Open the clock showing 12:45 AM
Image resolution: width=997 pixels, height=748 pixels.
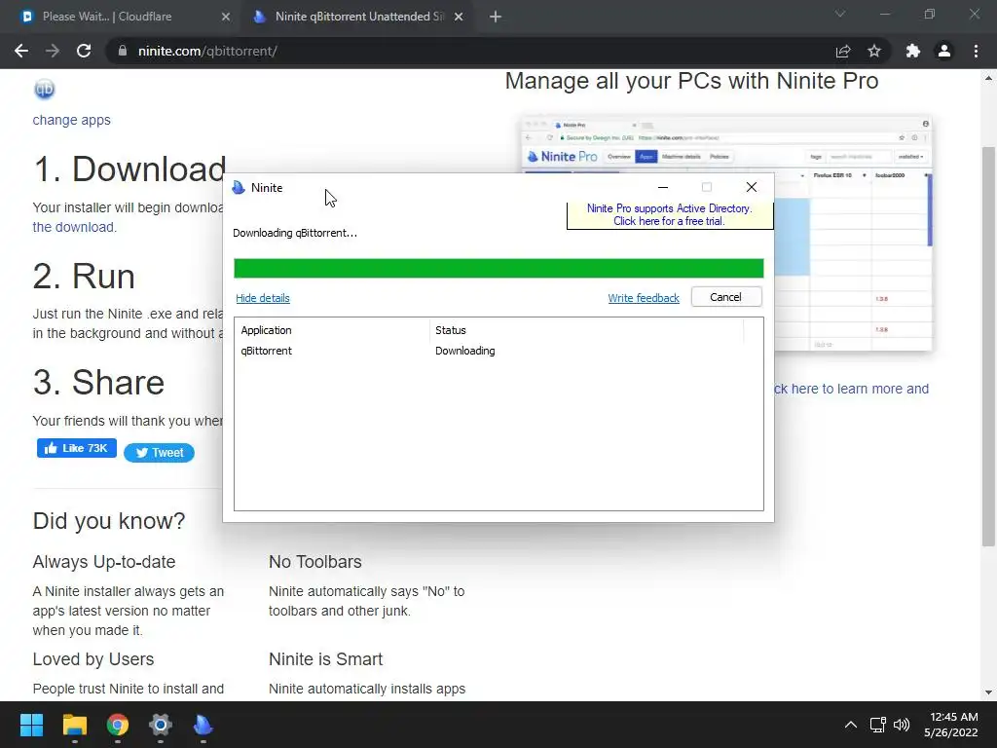coord(951,725)
